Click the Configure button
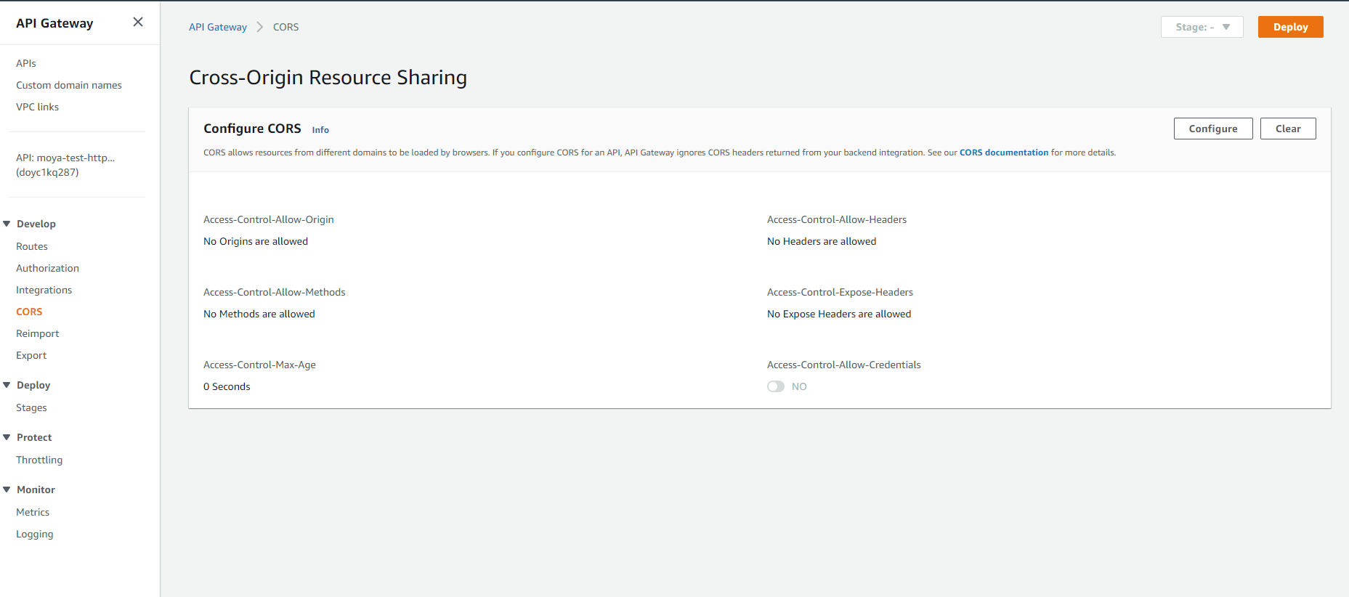Screen dimensions: 1349x597 click(1213, 129)
